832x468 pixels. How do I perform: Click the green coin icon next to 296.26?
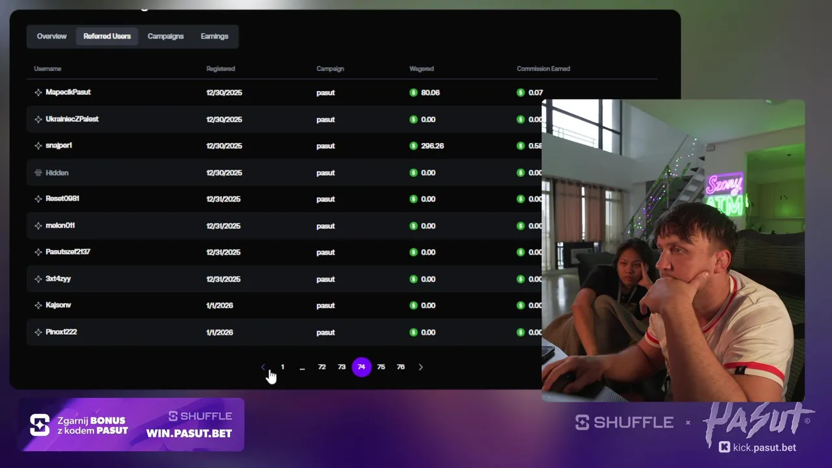[413, 146]
